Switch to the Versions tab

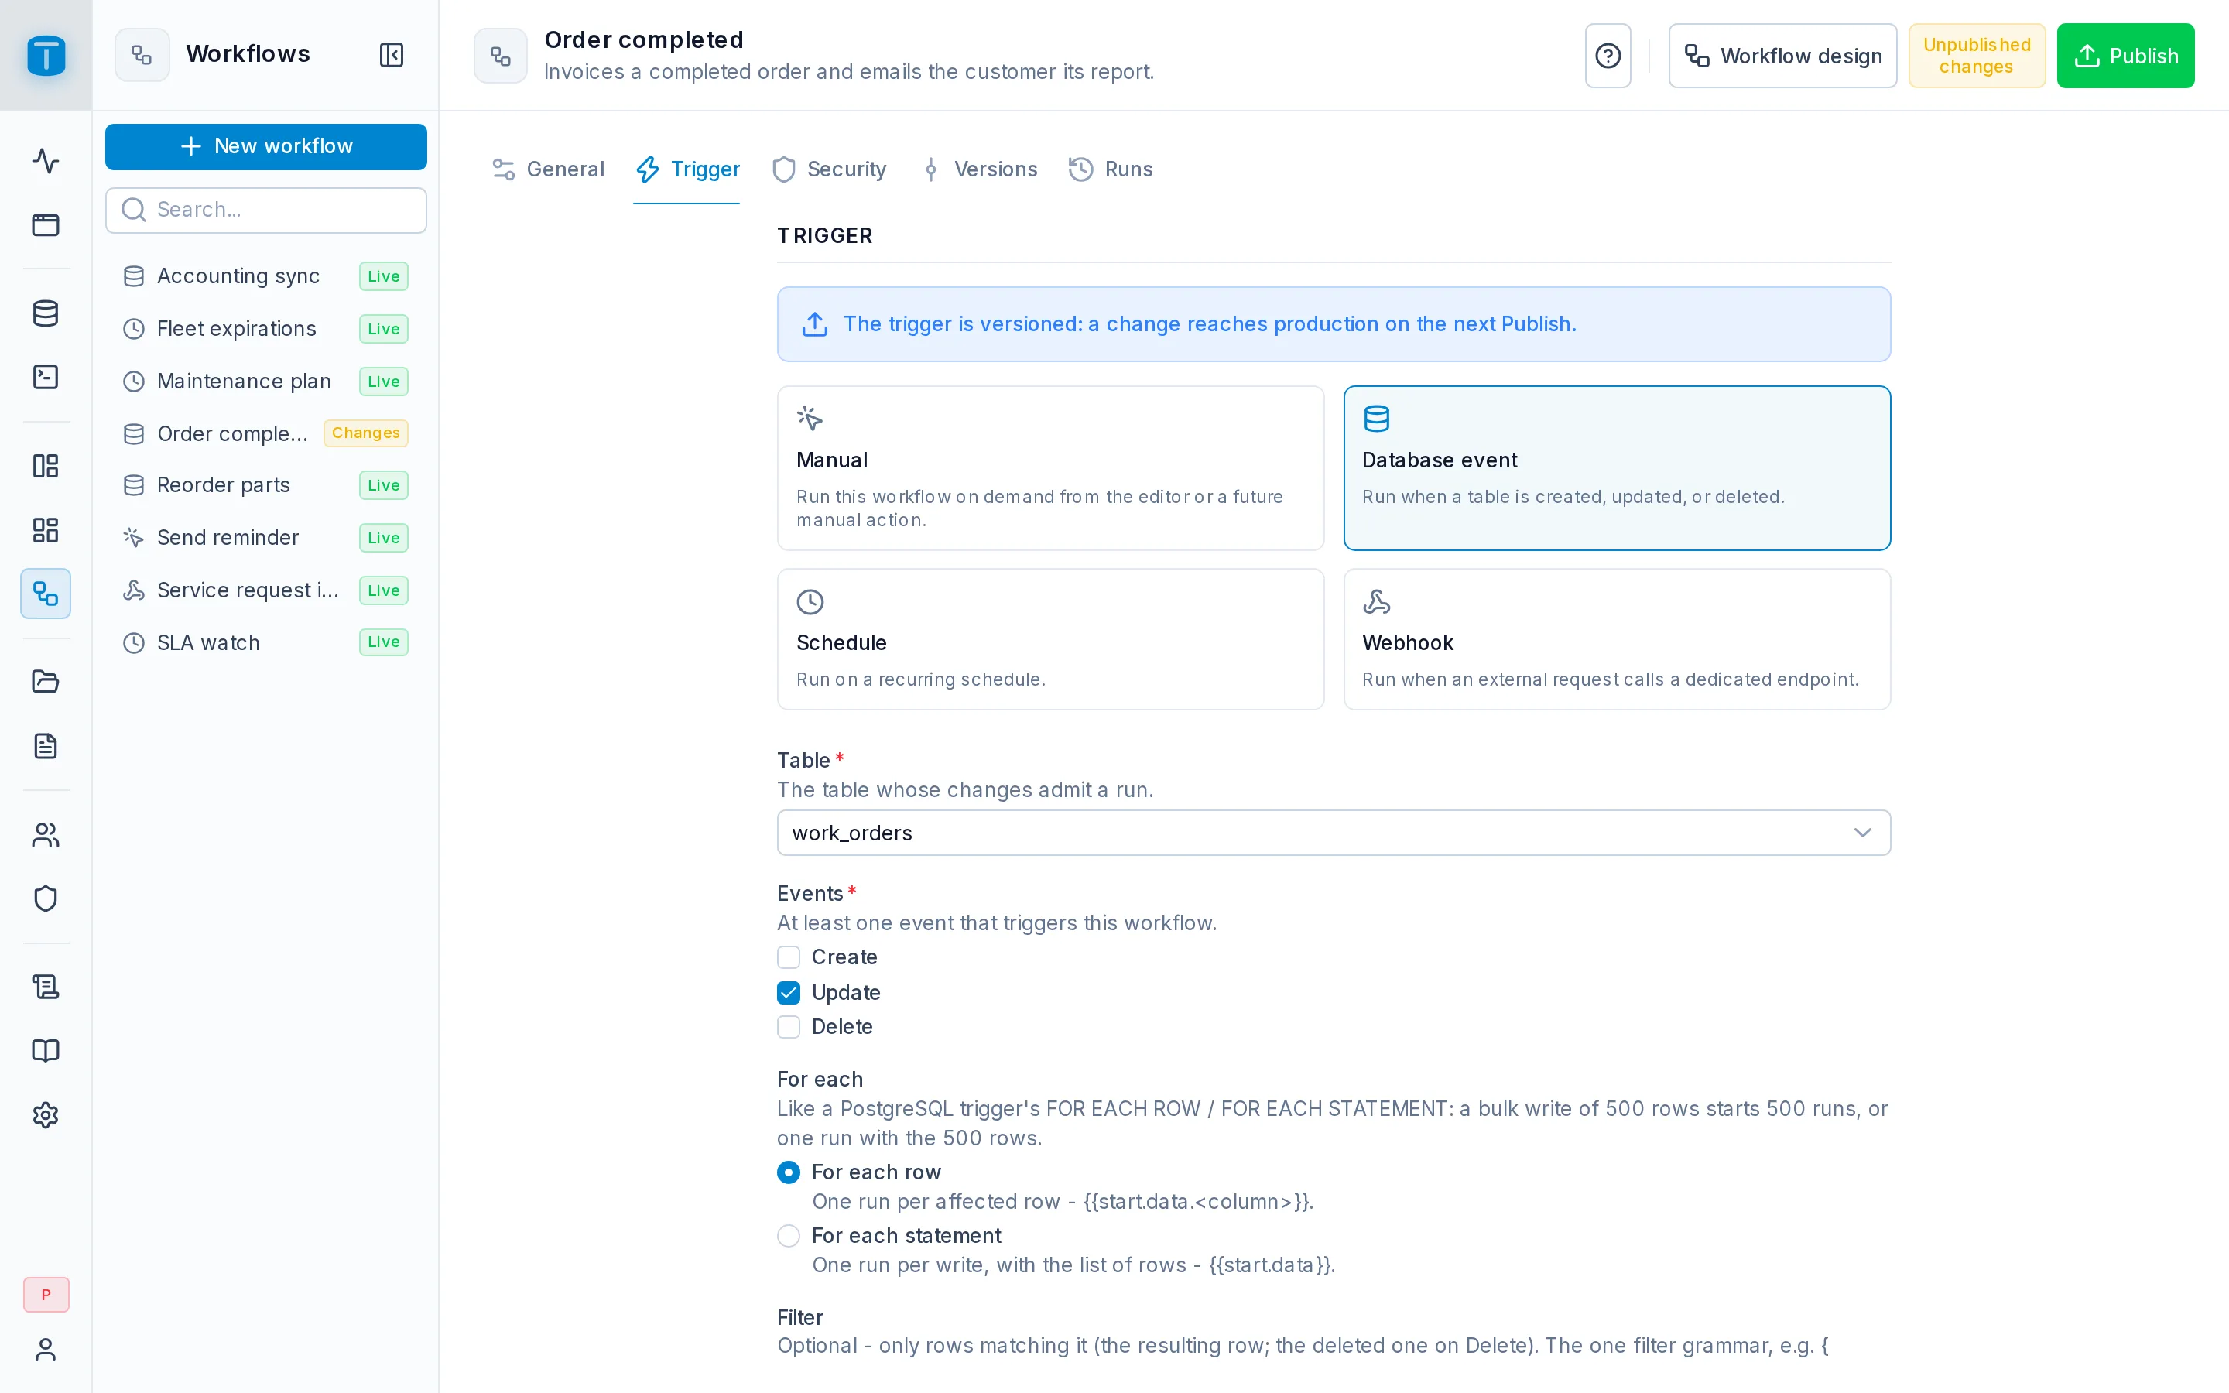click(978, 169)
